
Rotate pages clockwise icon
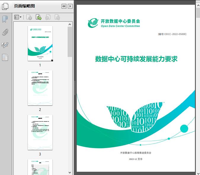57,17
